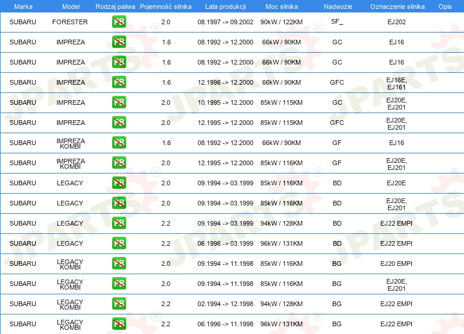This screenshot has height=334, width=464.
Task: Click fuel icon in LEGACY KOMBI 96kW / 131KM row
Action: click(x=119, y=324)
